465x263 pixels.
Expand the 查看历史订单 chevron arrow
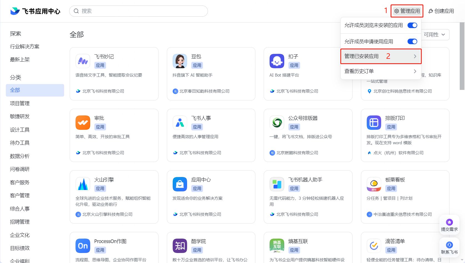415,71
